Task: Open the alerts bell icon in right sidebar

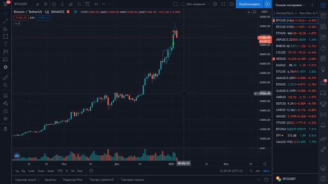Action: point(323,125)
